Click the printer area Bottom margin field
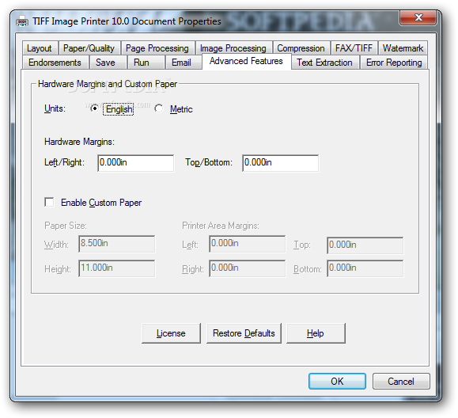 point(365,268)
